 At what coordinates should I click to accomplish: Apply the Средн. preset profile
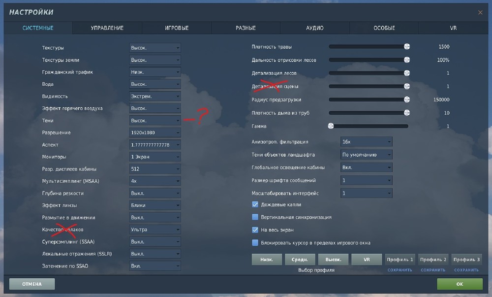coord(300,260)
